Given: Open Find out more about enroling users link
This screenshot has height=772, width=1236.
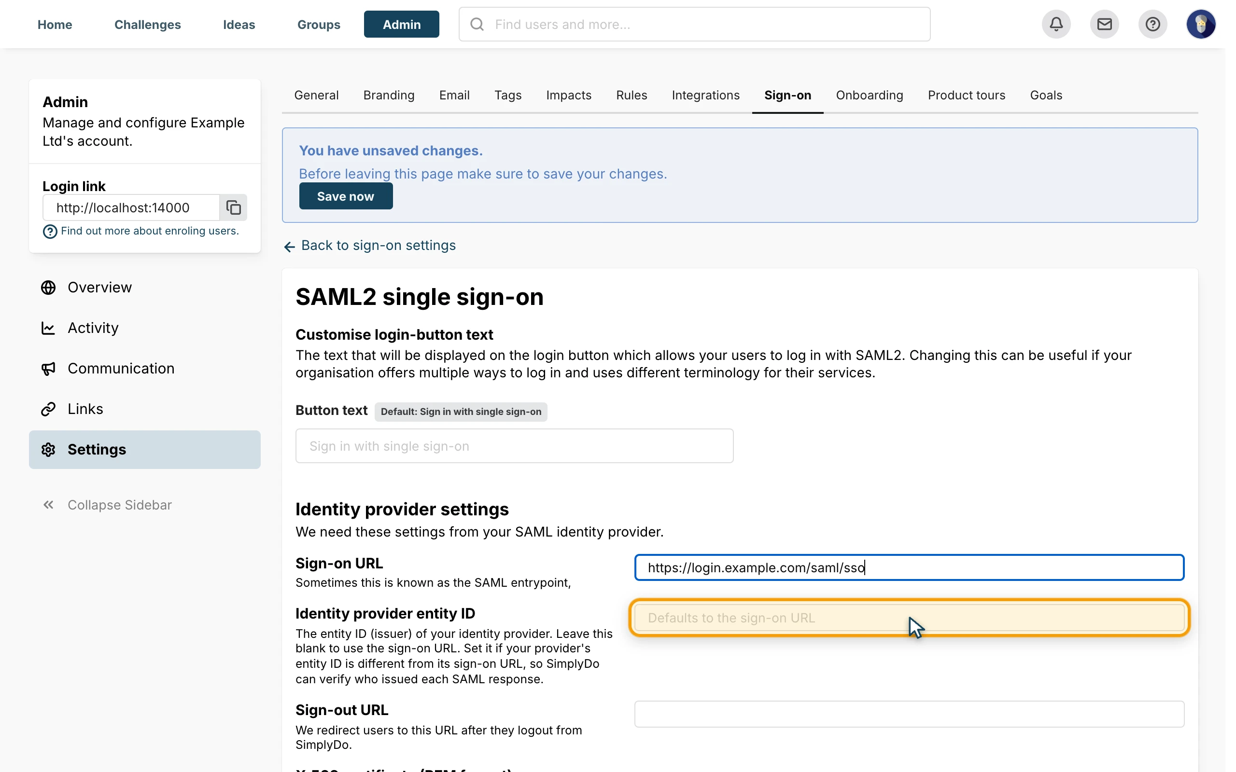Looking at the screenshot, I should 150,231.
